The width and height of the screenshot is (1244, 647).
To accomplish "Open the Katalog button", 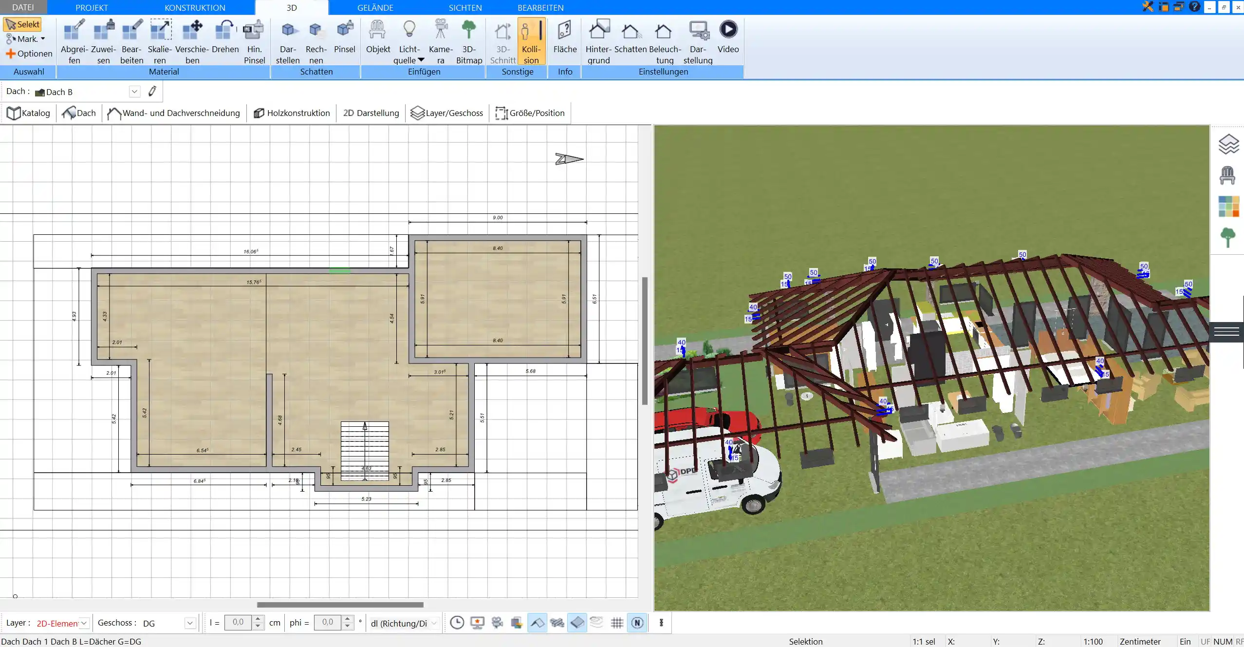I will pyautogui.click(x=28, y=113).
